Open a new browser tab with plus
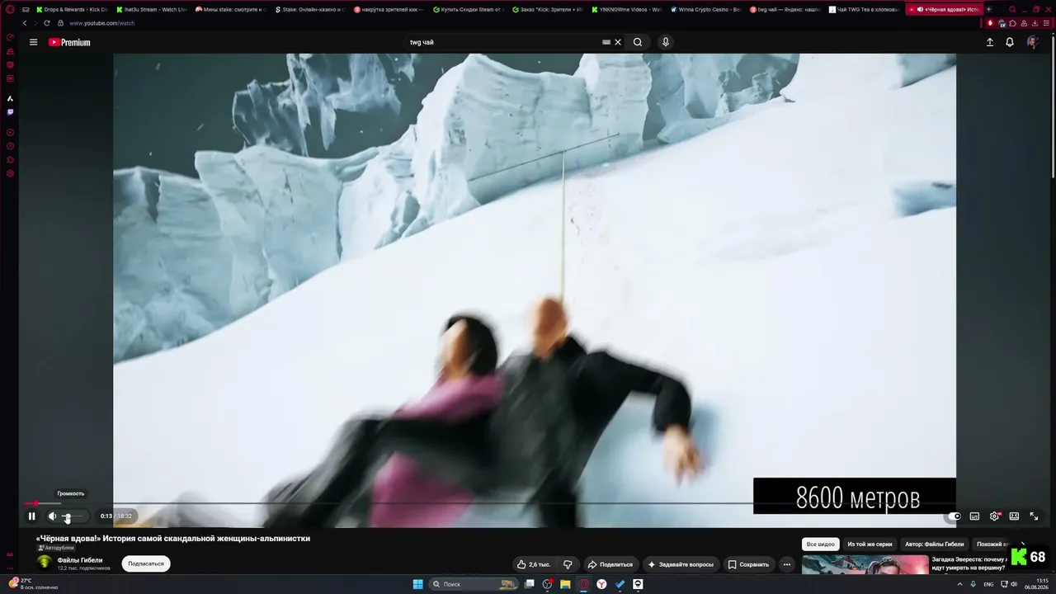 (989, 9)
